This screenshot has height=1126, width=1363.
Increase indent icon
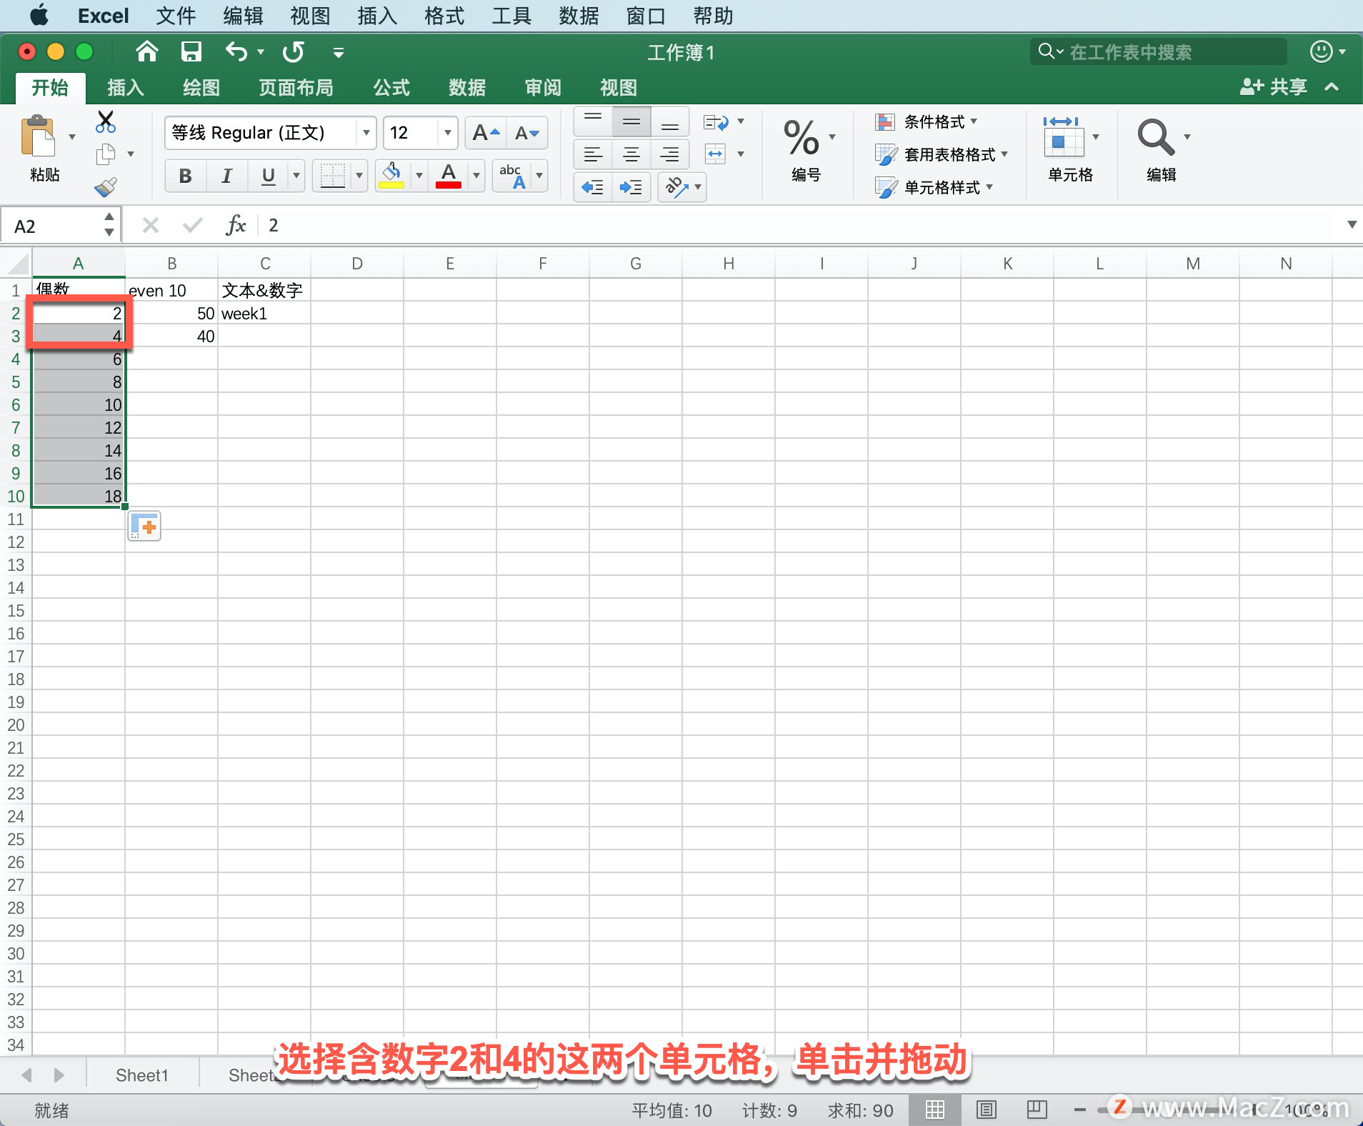click(631, 187)
